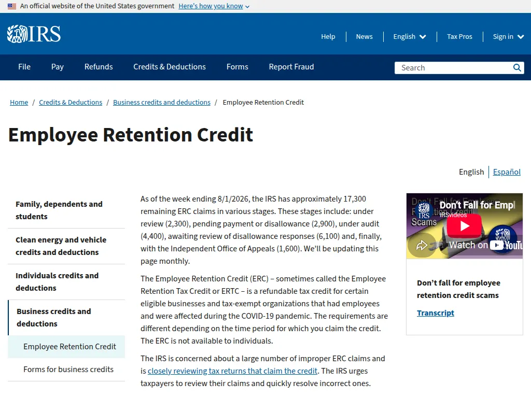Go to the Tax Pros page

[459, 37]
